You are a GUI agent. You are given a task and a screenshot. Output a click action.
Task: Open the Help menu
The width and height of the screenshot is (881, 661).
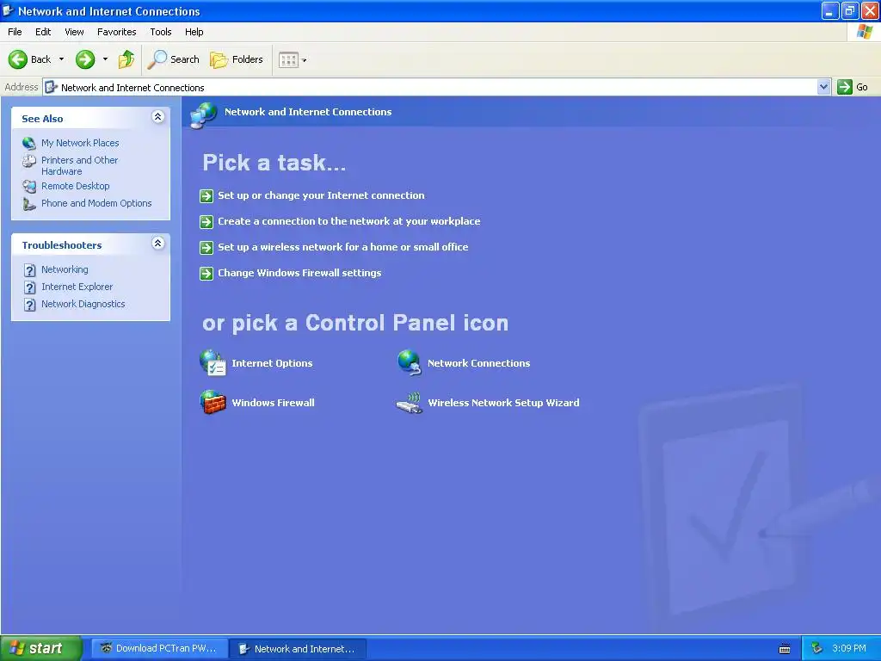pos(194,32)
